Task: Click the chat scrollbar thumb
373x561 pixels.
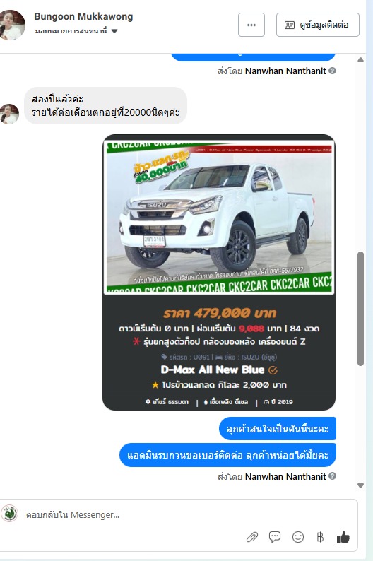Action: 360,308
